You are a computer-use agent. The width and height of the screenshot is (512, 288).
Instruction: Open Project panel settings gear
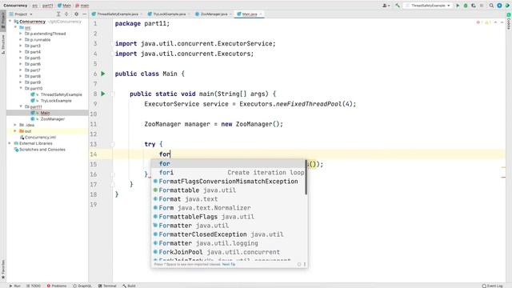pyautogui.click(x=77, y=14)
